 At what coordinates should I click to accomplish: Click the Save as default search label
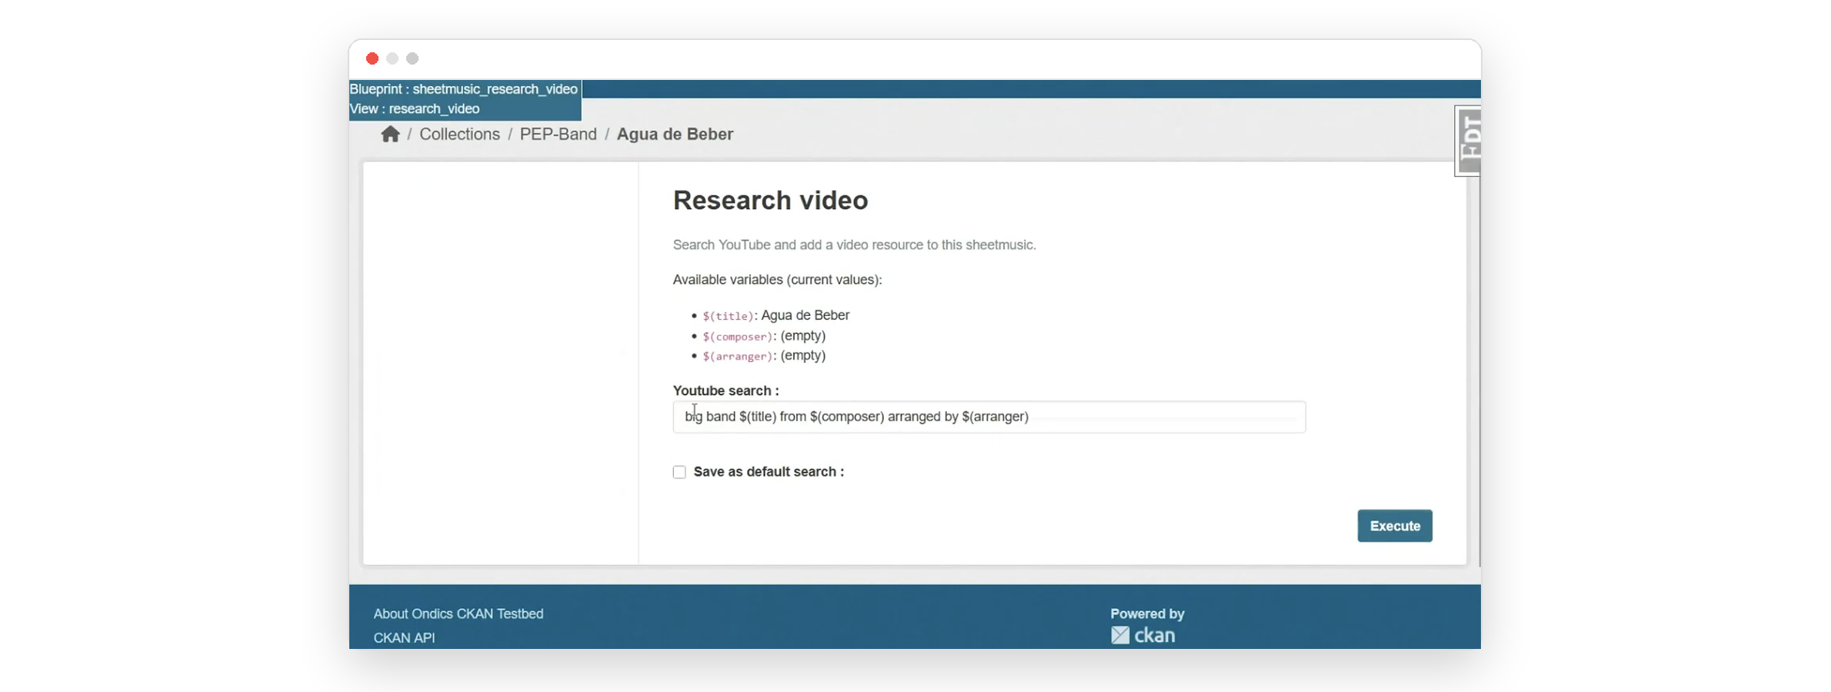tap(769, 472)
